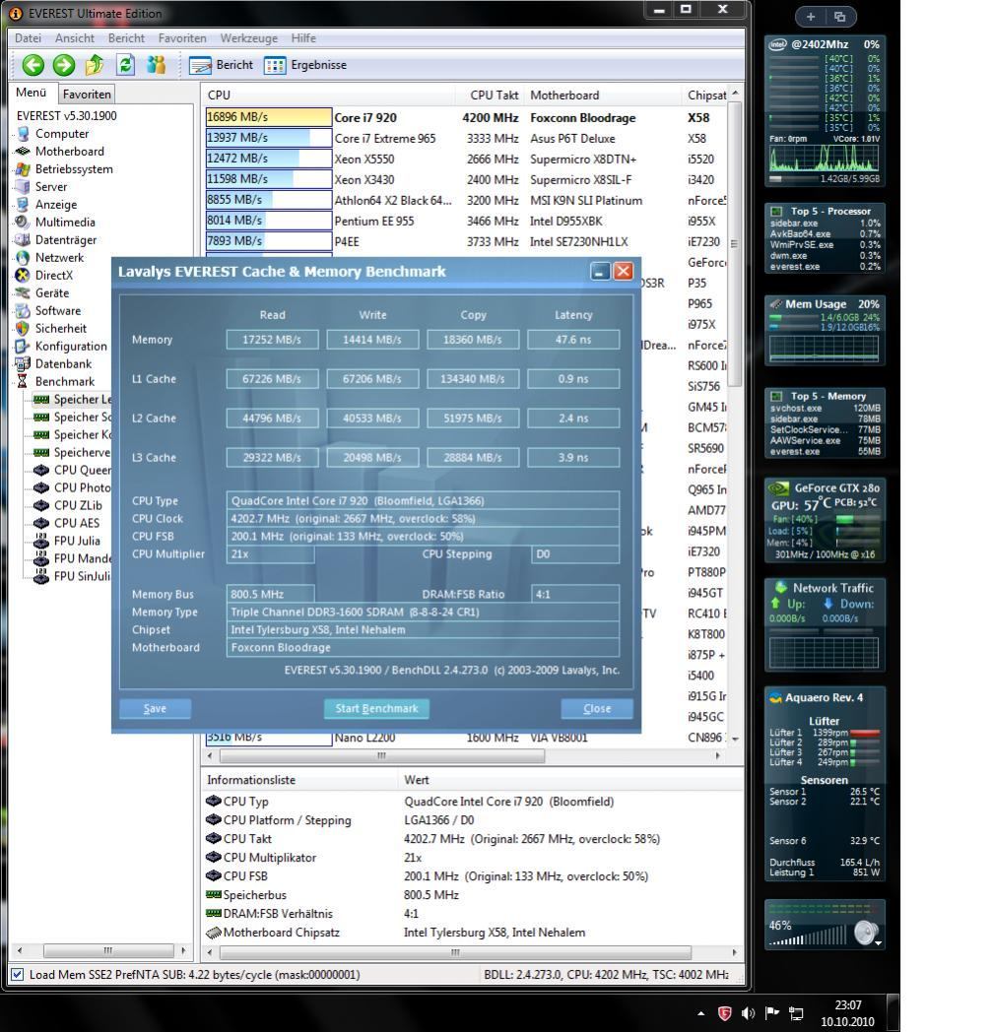Open the Werkzeuge menu

(x=249, y=38)
